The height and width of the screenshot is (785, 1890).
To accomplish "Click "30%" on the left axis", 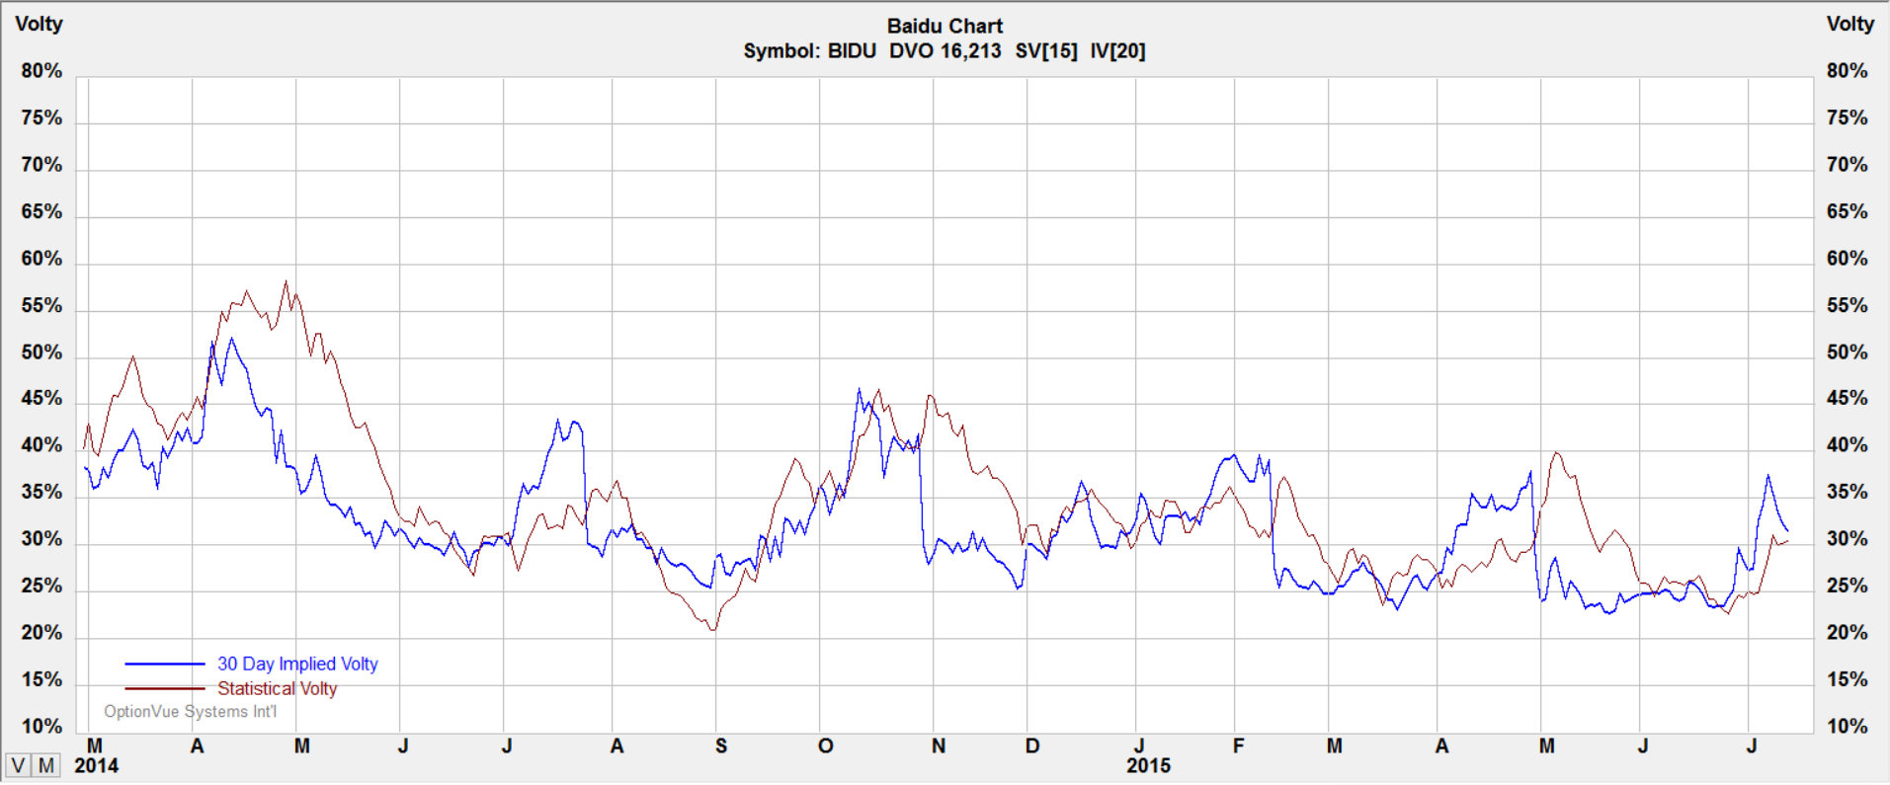I will (41, 539).
